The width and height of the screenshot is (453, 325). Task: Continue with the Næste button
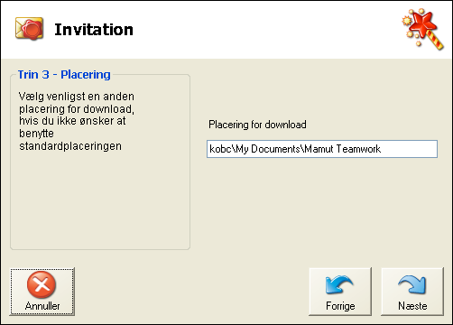click(412, 292)
